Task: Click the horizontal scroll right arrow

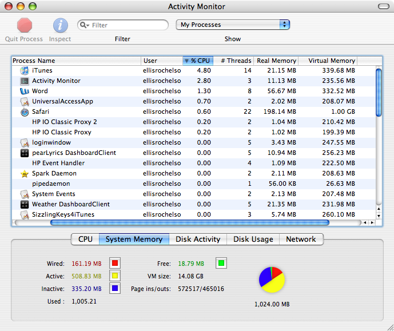Action: click(372, 222)
